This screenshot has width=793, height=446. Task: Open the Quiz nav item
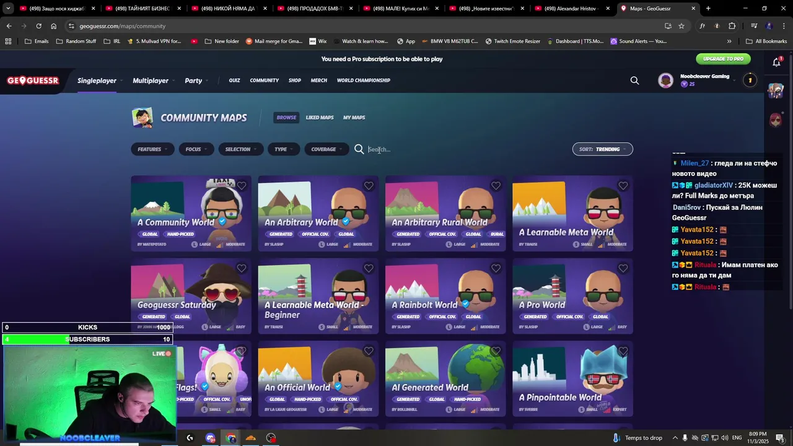(234, 81)
